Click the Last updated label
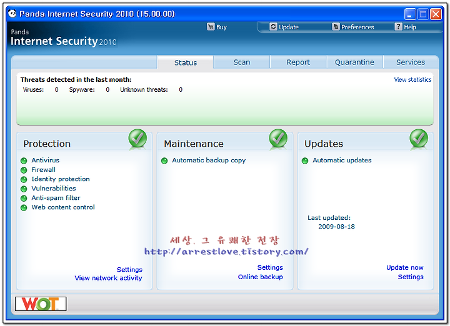Viewport: 450px width, 326px height. [329, 218]
